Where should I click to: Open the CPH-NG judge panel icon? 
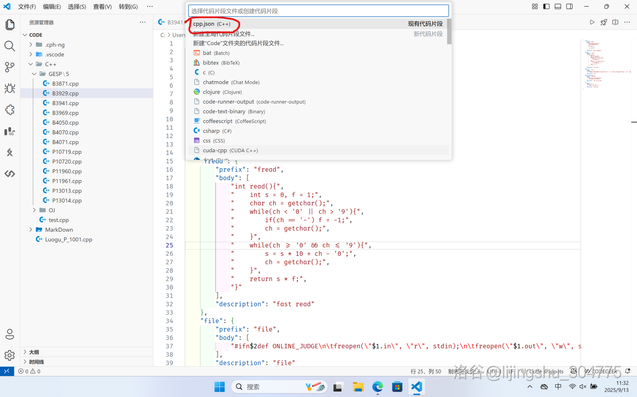click(x=10, y=131)
